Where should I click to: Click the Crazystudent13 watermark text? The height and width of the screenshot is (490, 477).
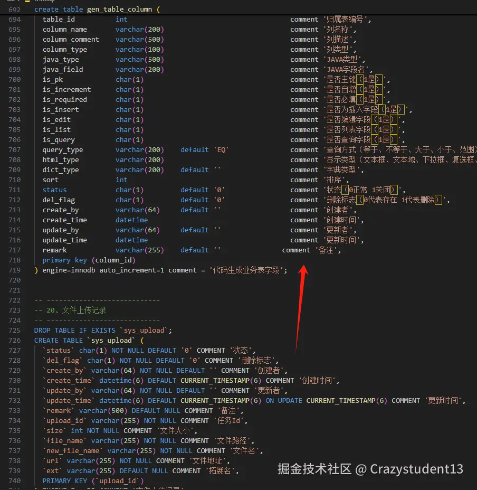[x=417, y=468]
